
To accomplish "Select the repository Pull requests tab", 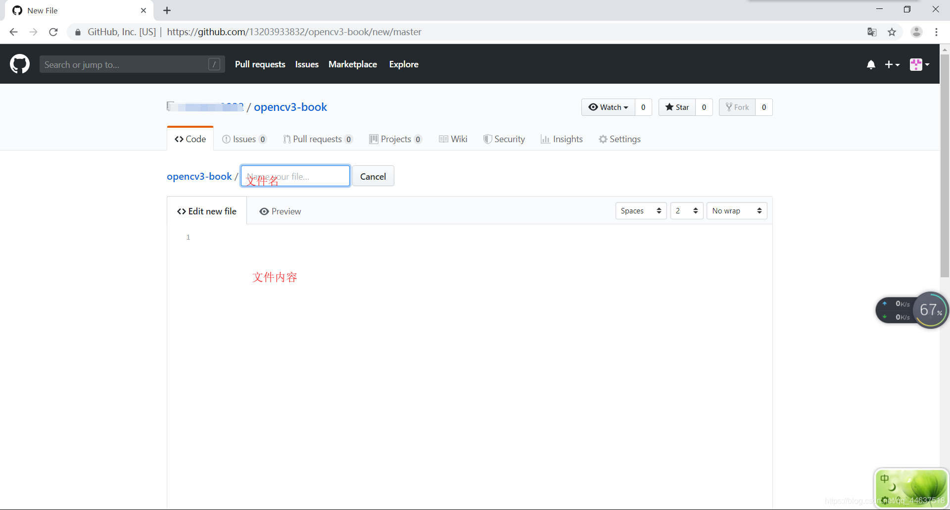I will tap(318, 139).
